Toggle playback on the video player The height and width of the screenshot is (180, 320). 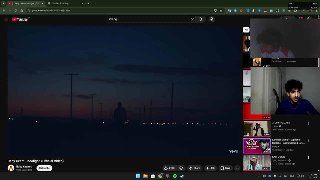tap(123, 91)
